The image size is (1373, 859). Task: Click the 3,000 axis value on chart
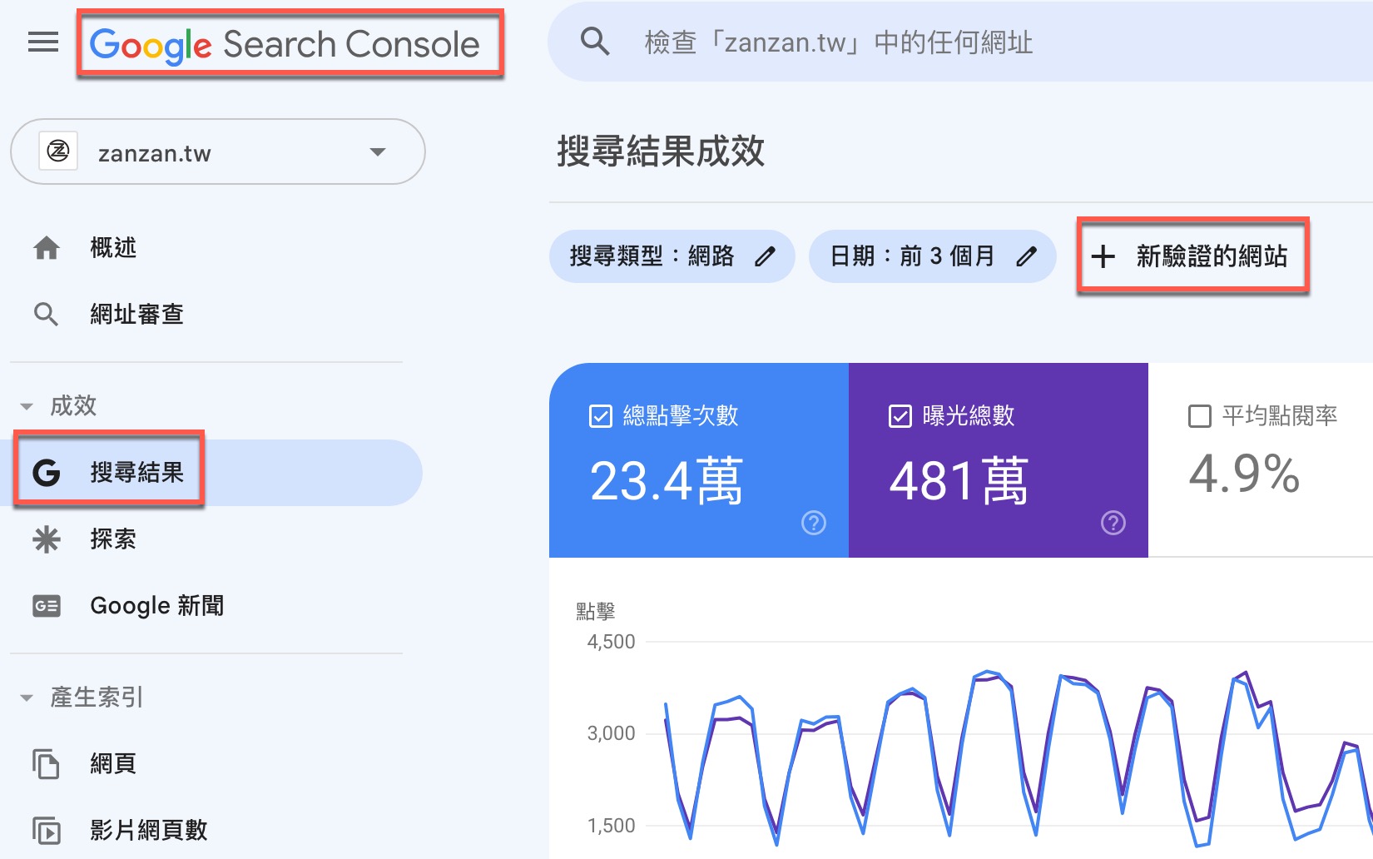click(611, 733)
